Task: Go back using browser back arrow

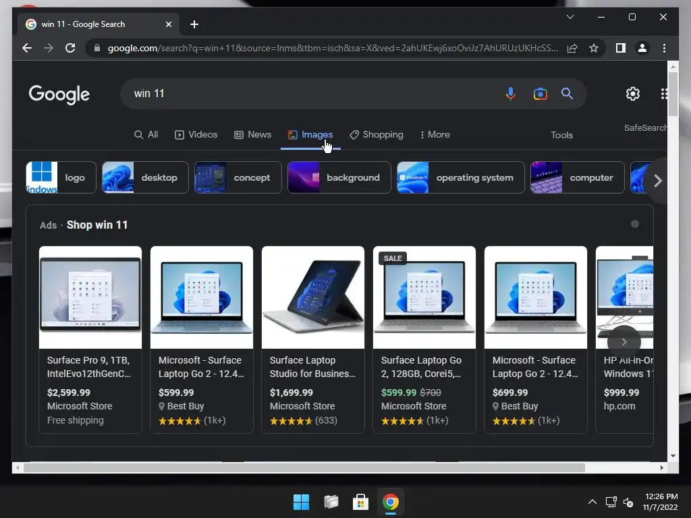Action: (x=27, y=48)
